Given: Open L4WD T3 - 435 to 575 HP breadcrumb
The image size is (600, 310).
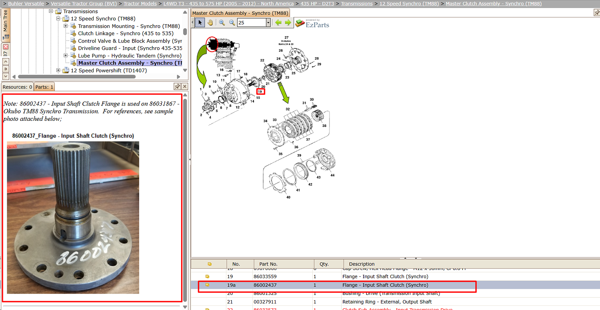Looking at the screenshot, I should pos(228,4).
